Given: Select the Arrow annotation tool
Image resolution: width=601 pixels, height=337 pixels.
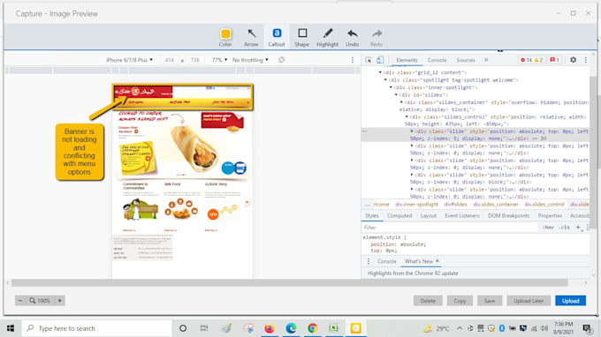Looking at the screenshot, I should (x=251, y=37).
